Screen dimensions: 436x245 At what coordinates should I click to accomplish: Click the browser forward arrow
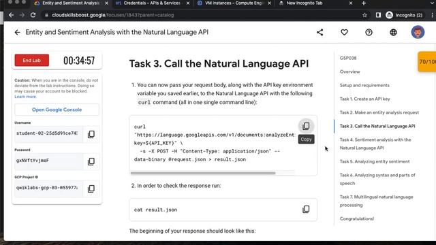[x=22, y=15]
